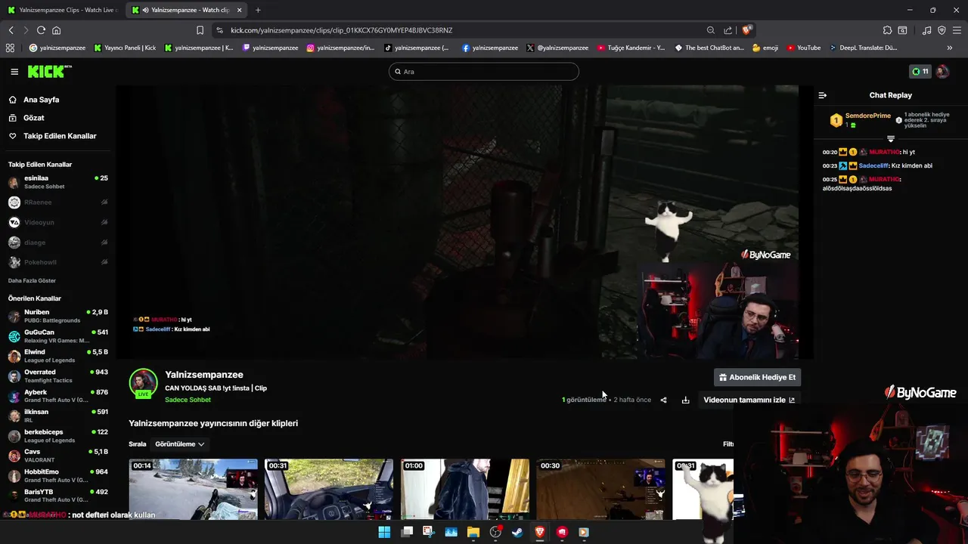Open OBS Studio from taskbar

(495, 532)
